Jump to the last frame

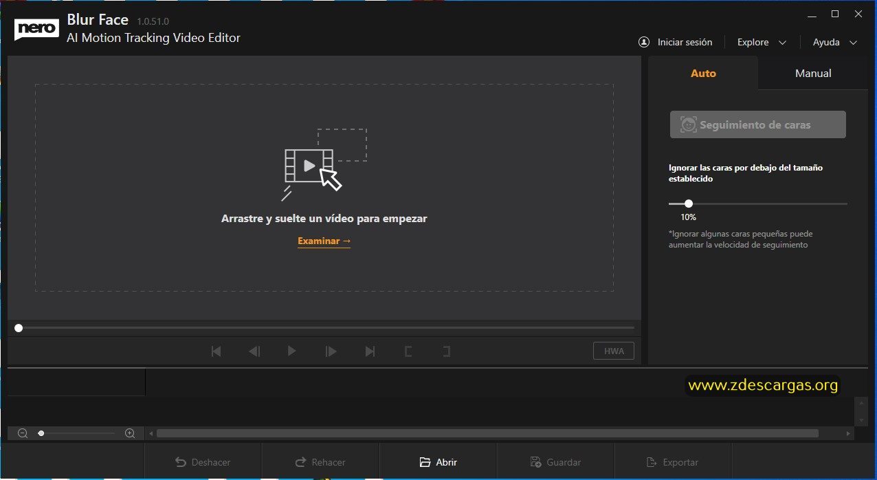(x=370, y=351)
